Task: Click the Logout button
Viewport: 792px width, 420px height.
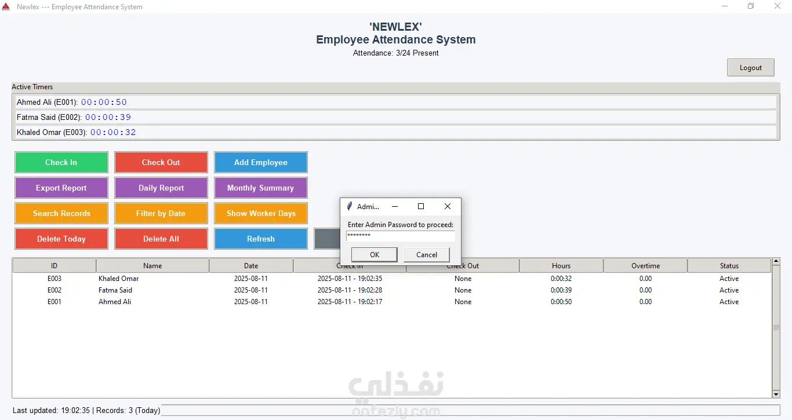Action: coord(751,68)
